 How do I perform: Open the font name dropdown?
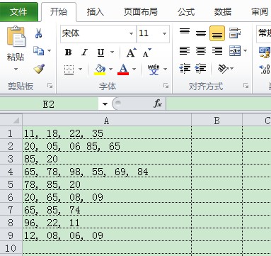[132, 33]
